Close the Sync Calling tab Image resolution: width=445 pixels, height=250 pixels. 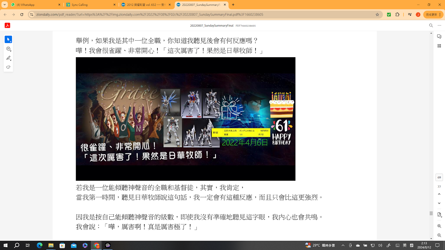[114, 5]
